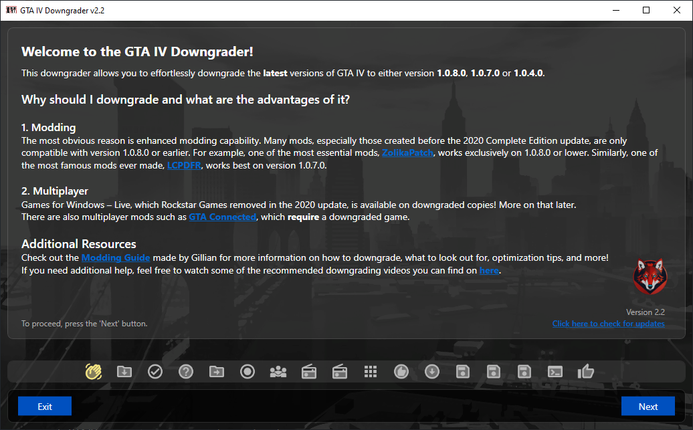Viewport: 693px width, 430px height.
Task: Click the 'Additional Resources' heading
Action: pos(79,244)
